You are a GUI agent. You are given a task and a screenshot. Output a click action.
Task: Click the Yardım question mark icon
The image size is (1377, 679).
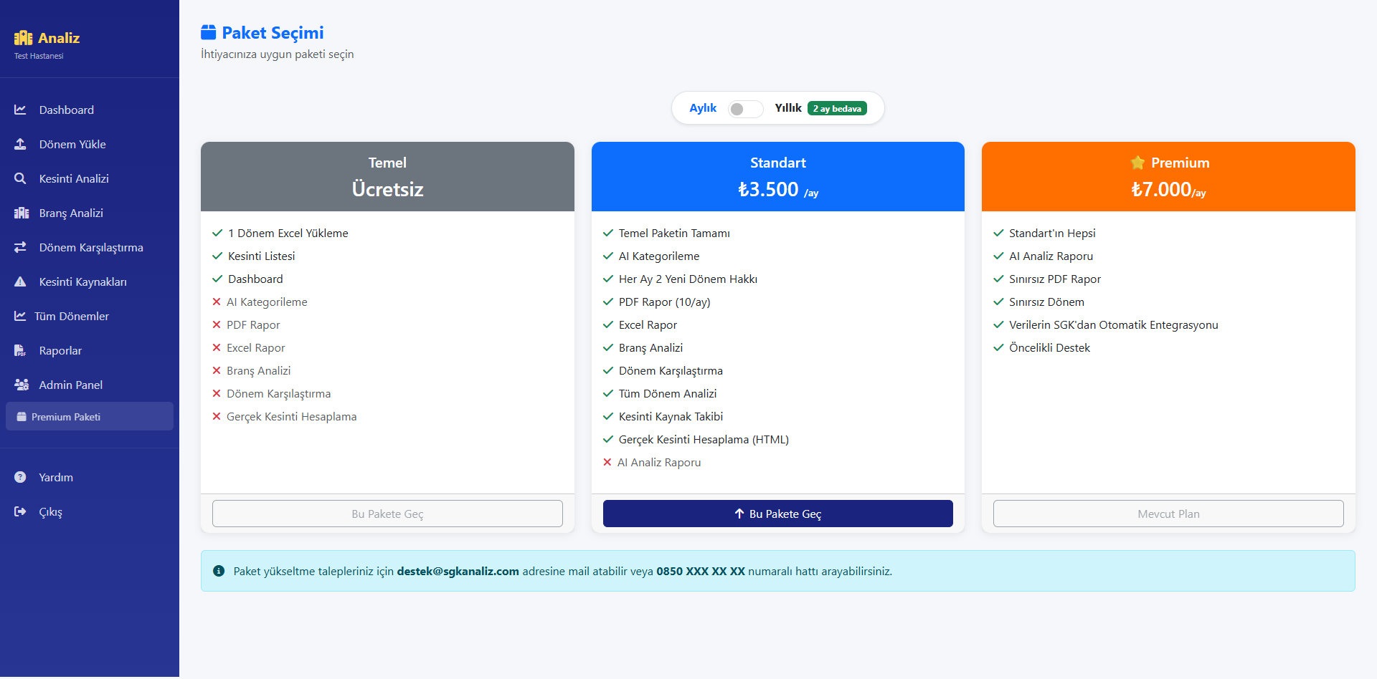pos(20,477)
